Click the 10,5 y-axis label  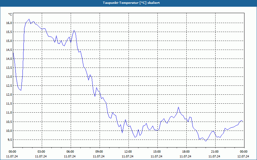tap(9, 122)
